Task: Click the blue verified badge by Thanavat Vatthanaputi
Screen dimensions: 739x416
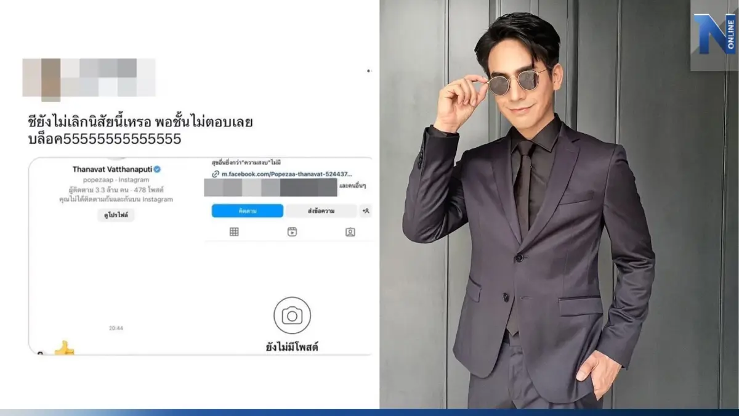Action: (x=157, y=169)
